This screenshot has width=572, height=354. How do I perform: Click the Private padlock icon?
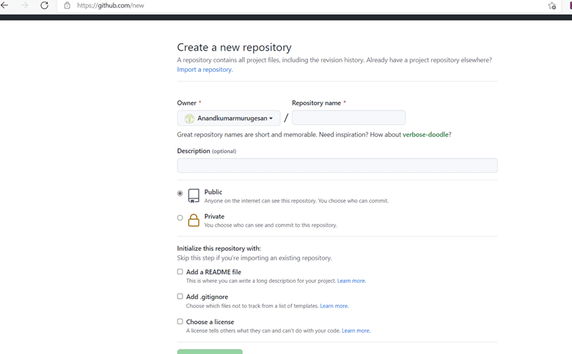(x=194, y=220)
